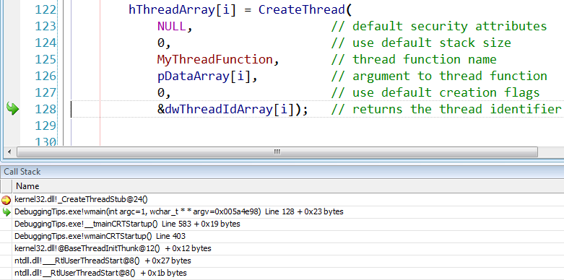Image resolution: width=564 pixels, height=280 pixels.
Task: Click the editor horizontal scrollbar thumb
Action: pos(277,152)
